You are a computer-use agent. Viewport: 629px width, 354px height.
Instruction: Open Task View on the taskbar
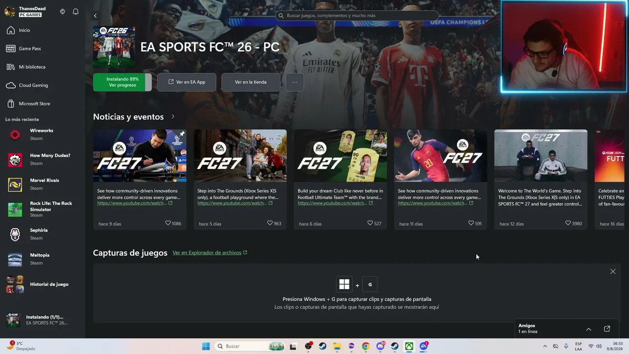pyautogui.click(x=293, y=346)
